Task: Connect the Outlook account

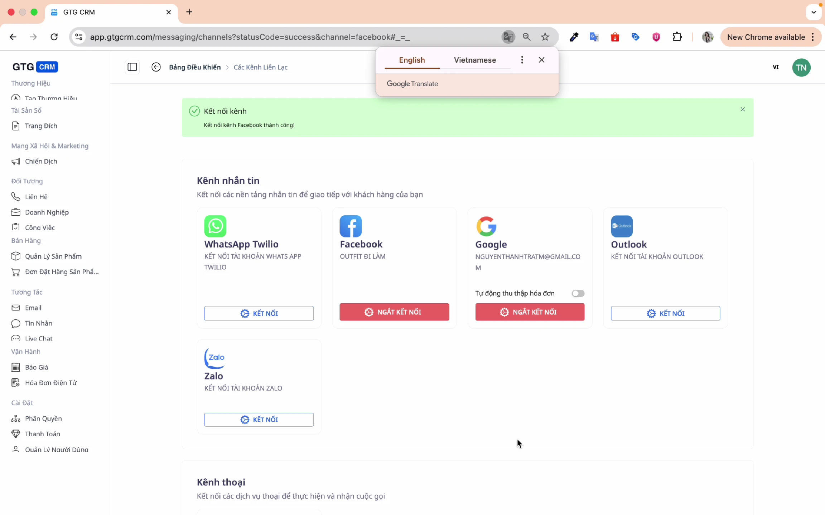Action: [x=665, y=313]
